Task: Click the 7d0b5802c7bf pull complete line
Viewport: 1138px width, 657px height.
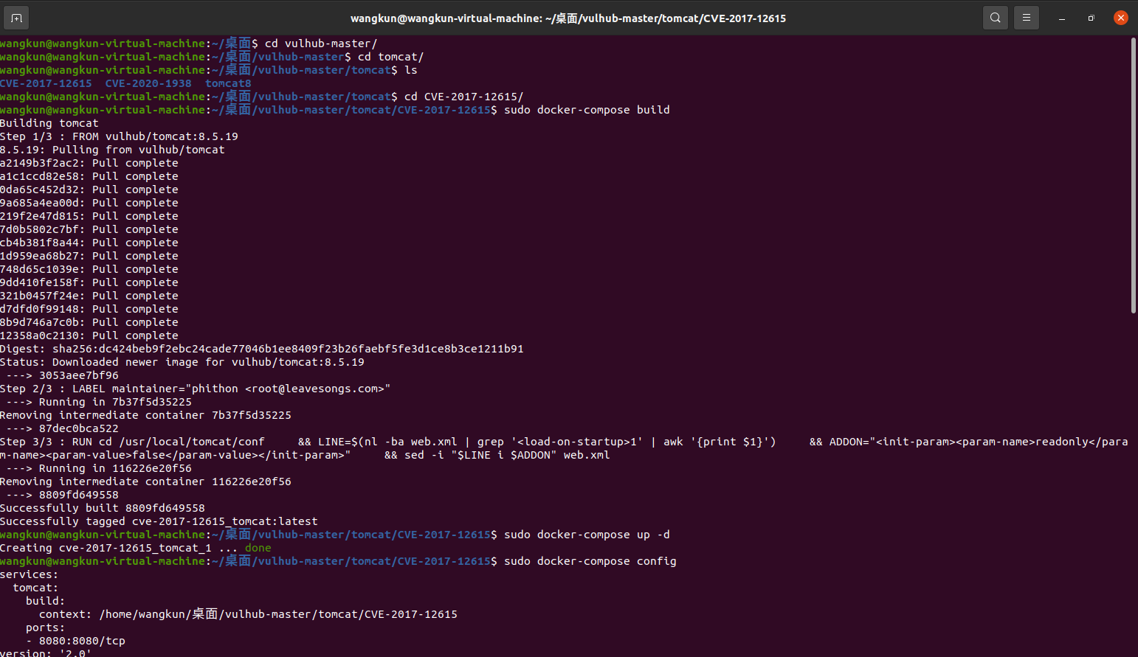Action: [89, 229]
